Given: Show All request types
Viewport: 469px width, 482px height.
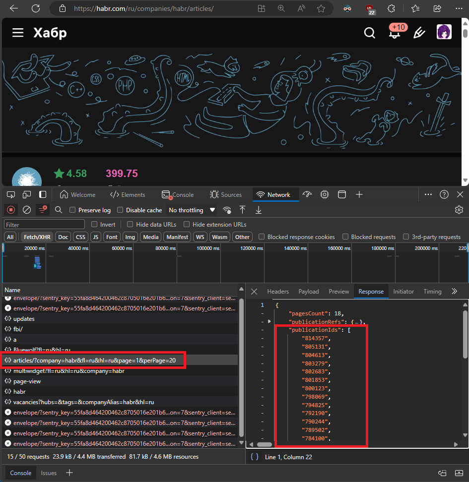Looking at the screenshot, I should (x=10, y=237).
